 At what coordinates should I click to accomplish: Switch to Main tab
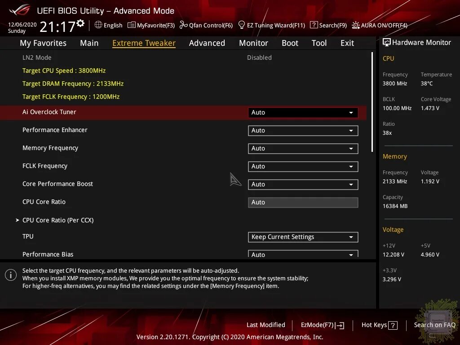click(x=89, y=43)
